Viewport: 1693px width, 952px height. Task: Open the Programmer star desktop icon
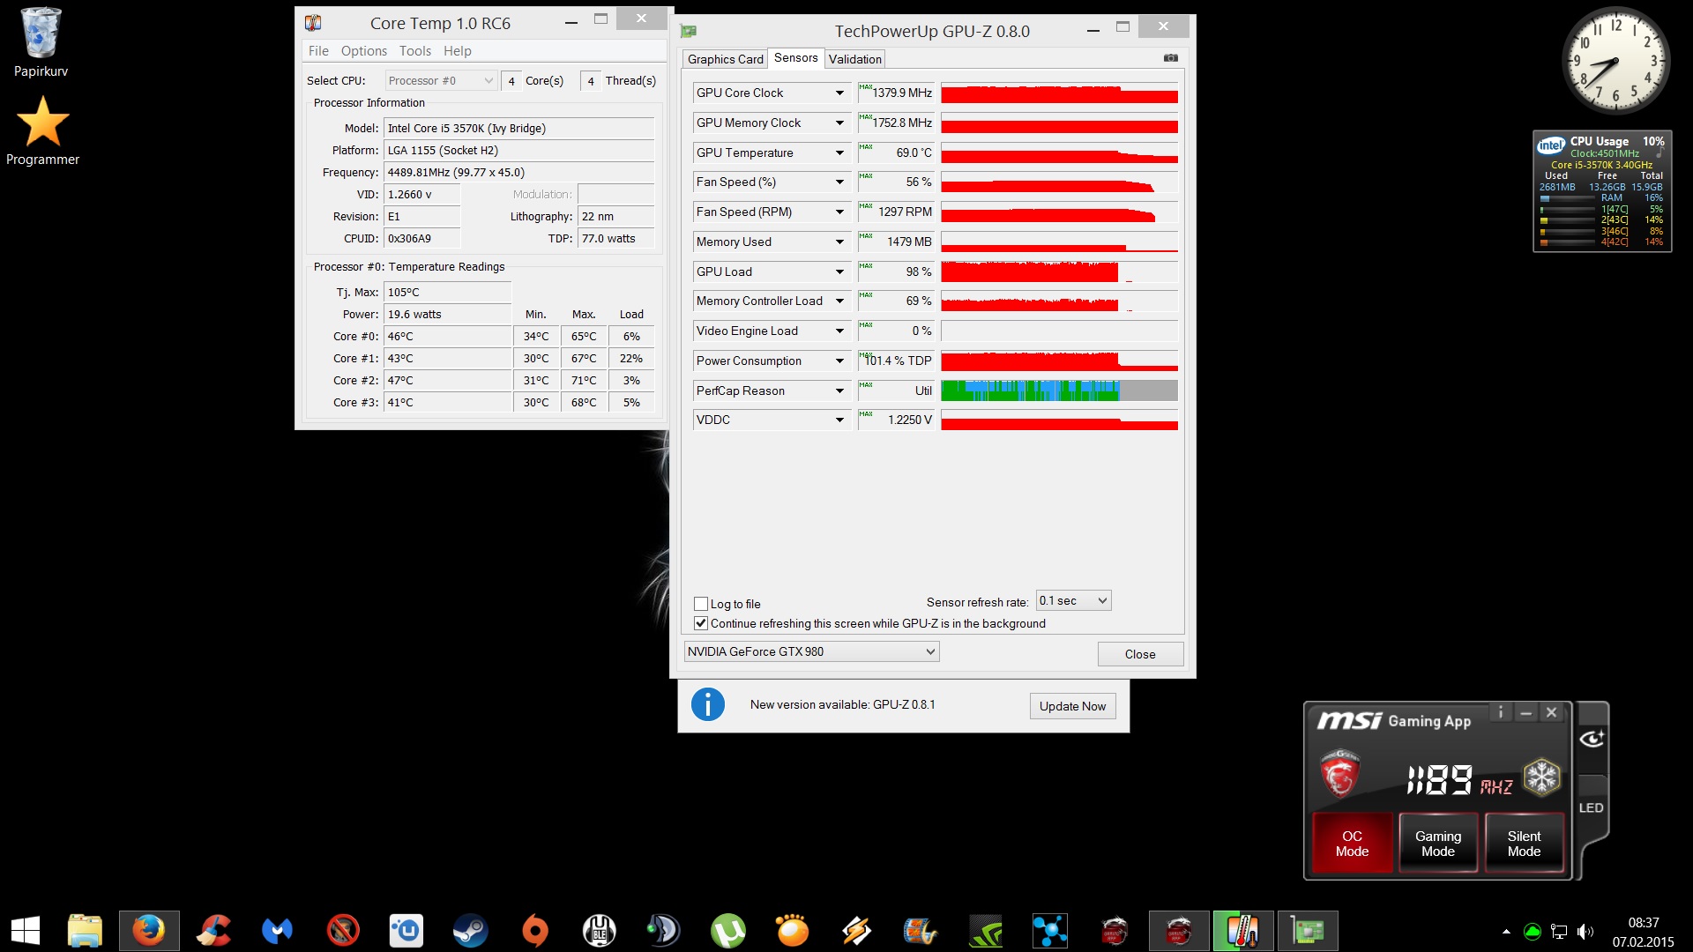coord(42,130)
